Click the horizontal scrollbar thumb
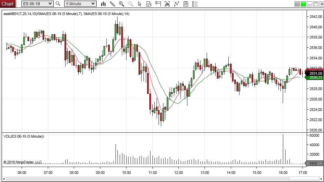 point(304,179)
